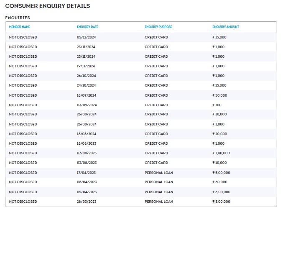Click the ₹ 100 enquiry amount cell

coord(217,105)
